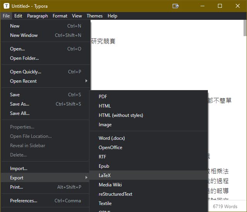This screenshot has width=247, height=212.
Task: Open the View menu
Action: tap(77, 16)
